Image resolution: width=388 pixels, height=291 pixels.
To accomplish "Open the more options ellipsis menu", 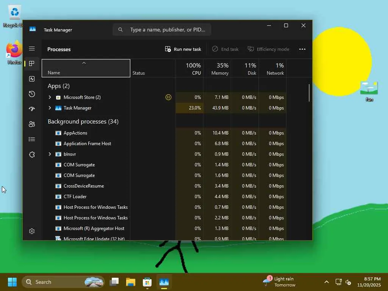I will 302,49.
